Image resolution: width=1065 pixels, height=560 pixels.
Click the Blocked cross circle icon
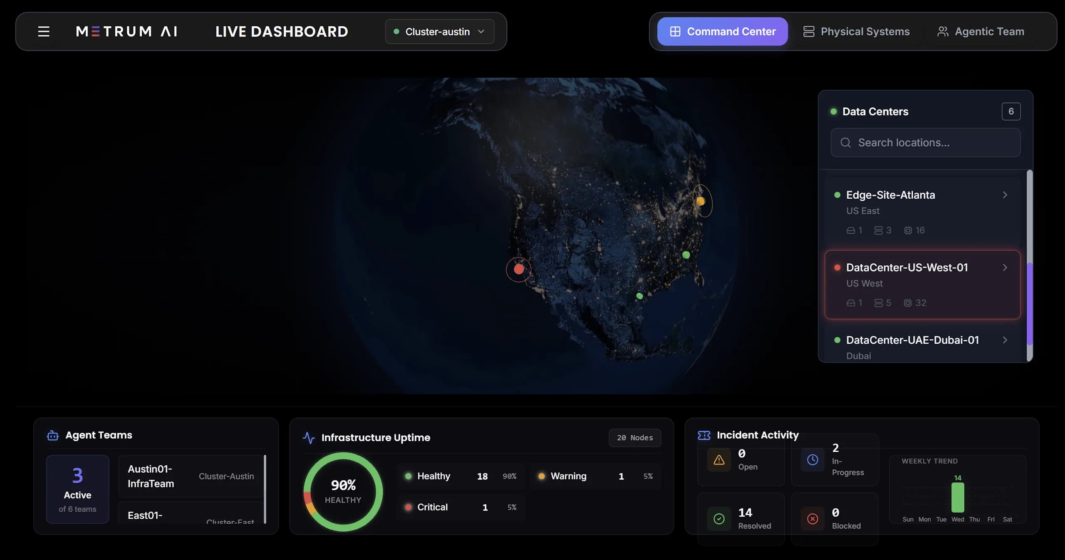pos(812,518)
